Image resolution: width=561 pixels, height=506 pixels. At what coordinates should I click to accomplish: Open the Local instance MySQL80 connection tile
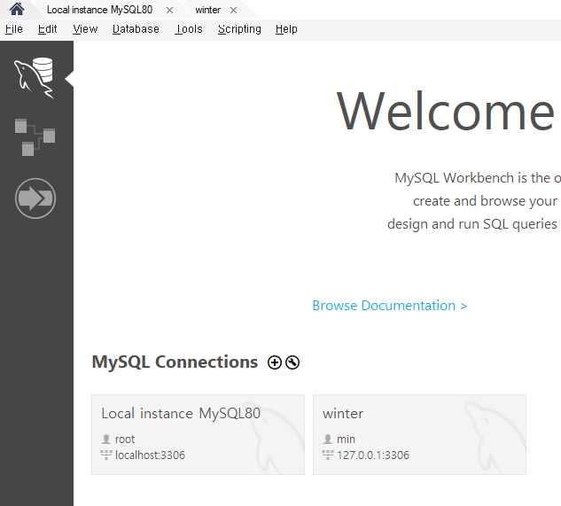[198, 435]
